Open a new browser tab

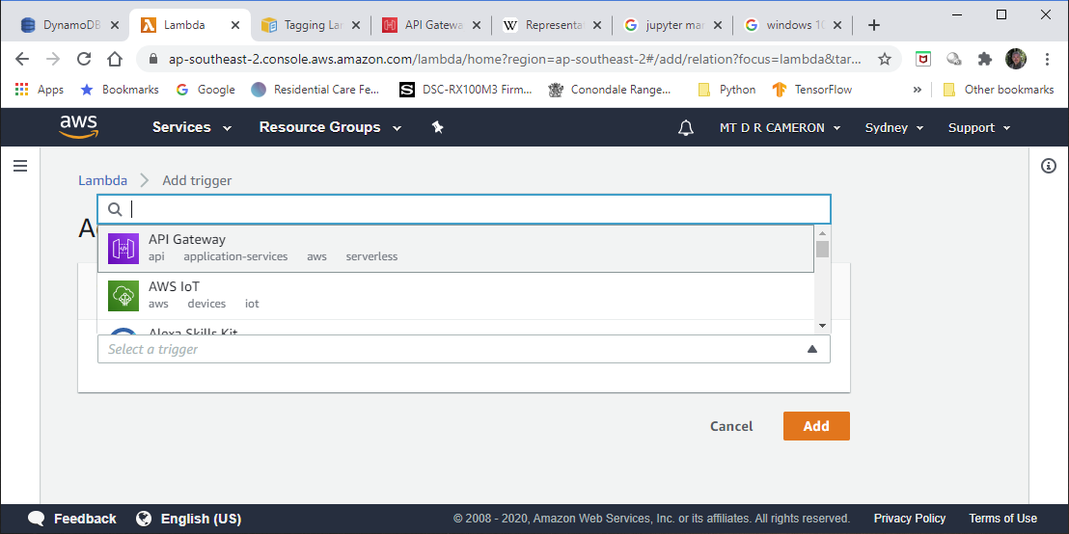(874, 25)
